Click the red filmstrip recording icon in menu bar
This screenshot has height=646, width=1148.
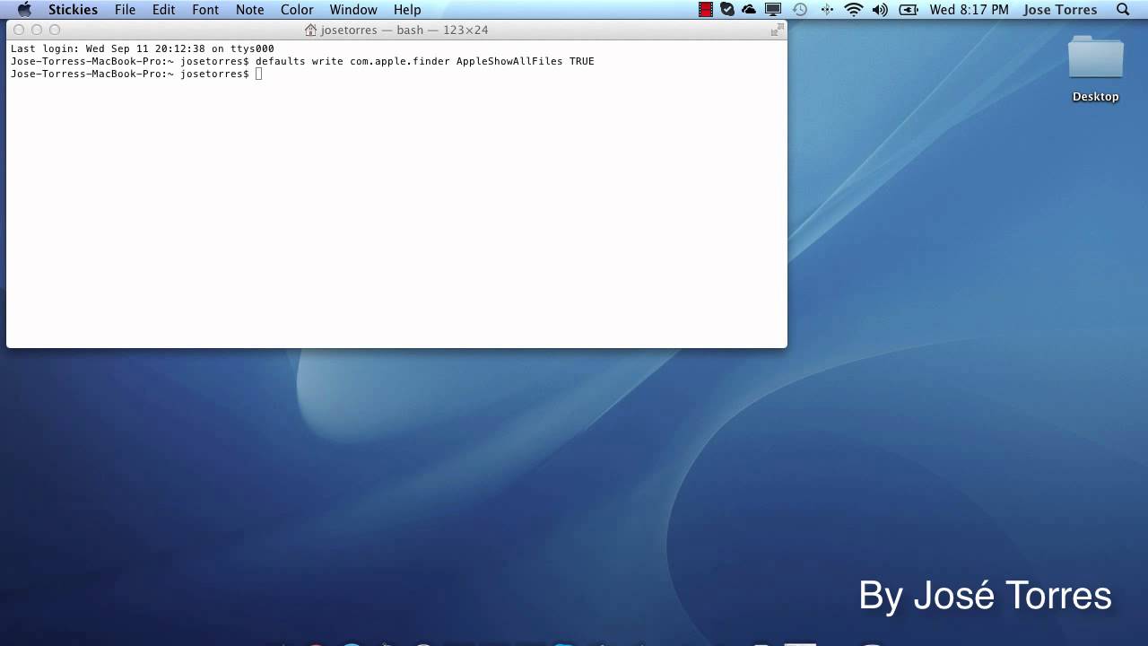click(706, 10)
